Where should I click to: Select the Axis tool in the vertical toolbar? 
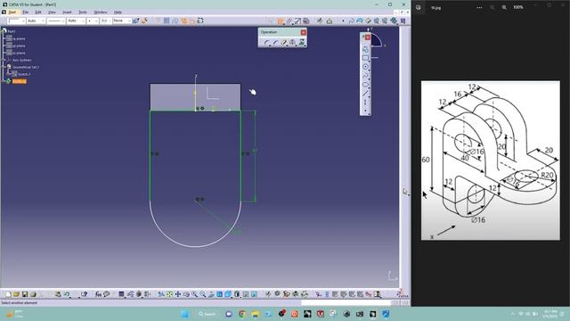point(365,103)
